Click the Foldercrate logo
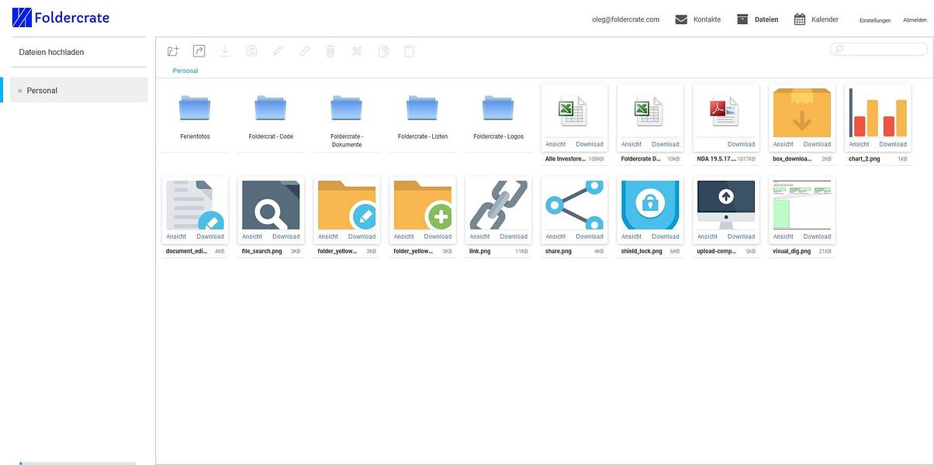The image size is (934, 465). pos(61,17)
